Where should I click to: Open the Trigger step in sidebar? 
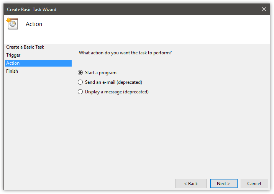(13, 55)
